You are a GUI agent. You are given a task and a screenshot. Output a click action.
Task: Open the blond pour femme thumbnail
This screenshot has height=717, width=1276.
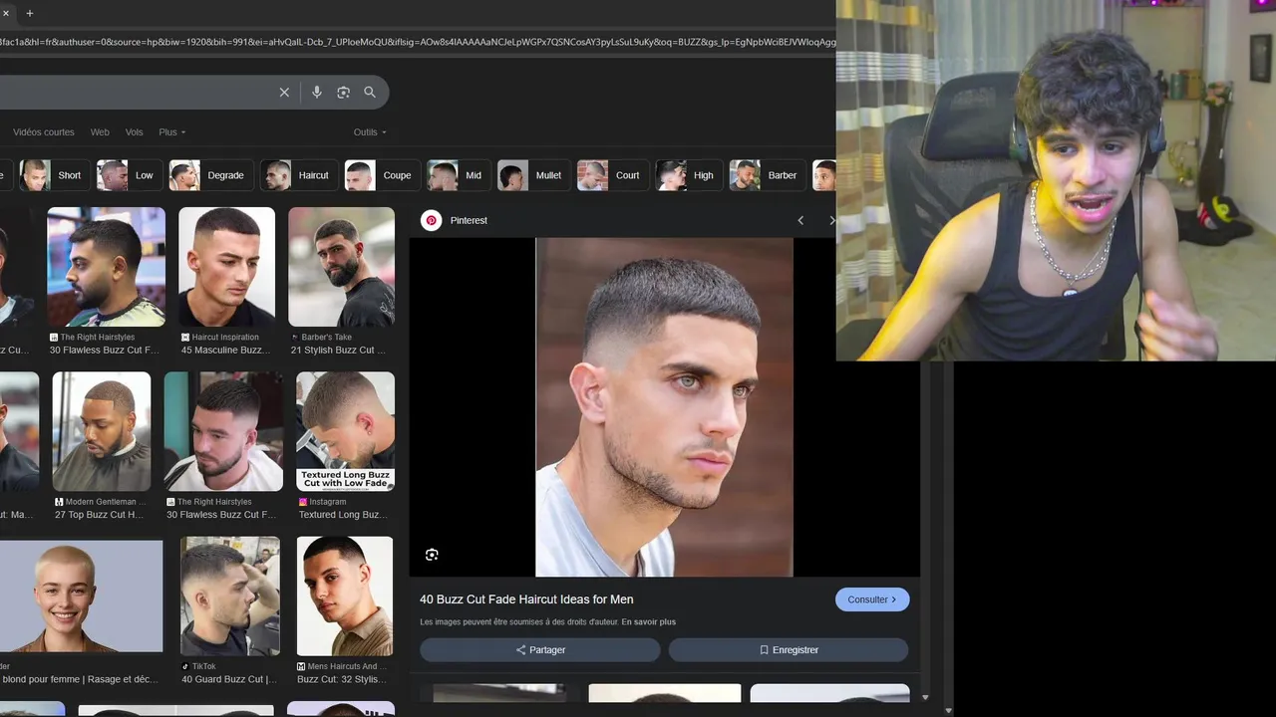[81, 596]
